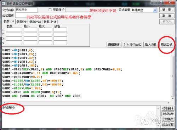This screenshot has width=177, height=130.
Task: Toggle the 密码保护 checkbox
Action: tap(50, 10)
